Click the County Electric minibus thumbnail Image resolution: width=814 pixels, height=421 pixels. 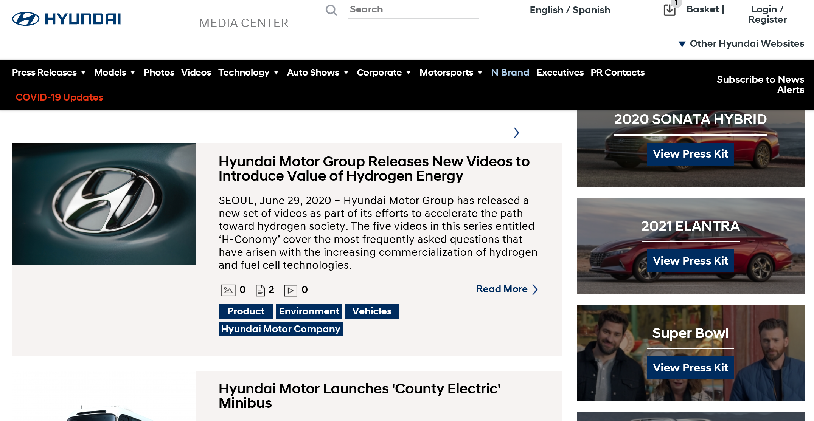pyautogui.click(x=104, y=396)
